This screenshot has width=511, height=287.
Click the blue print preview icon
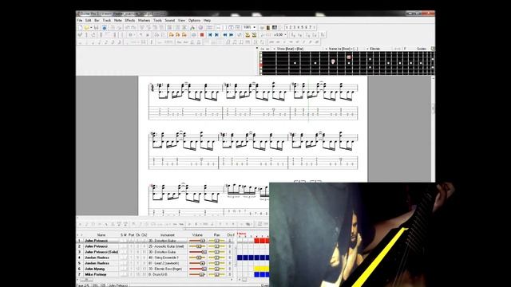coord(104,28)
